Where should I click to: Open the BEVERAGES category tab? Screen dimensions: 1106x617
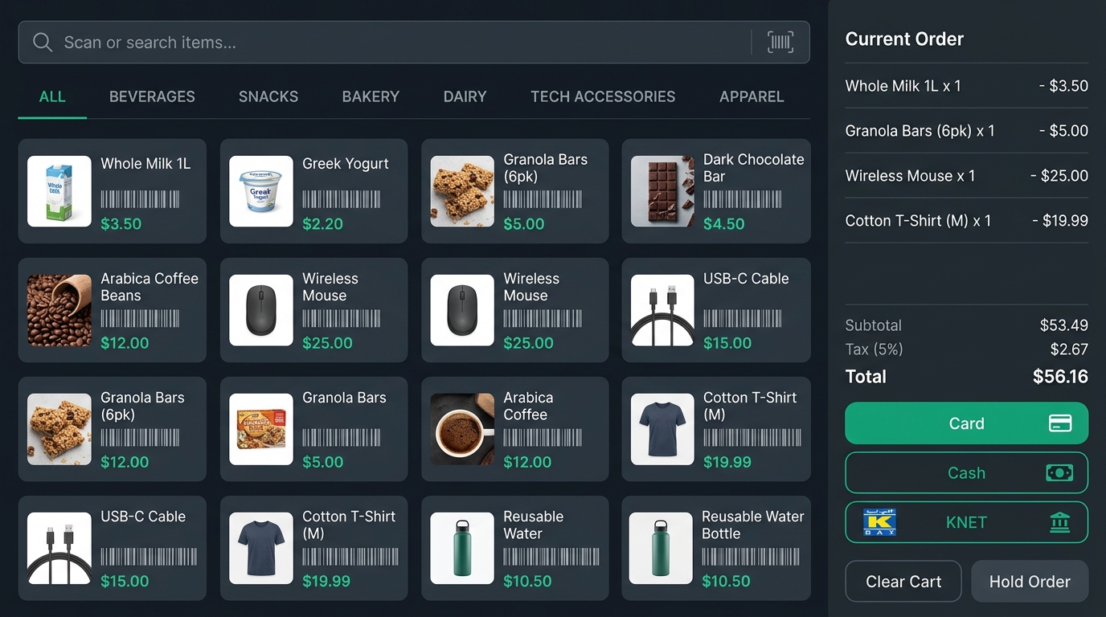coord(152,96)
